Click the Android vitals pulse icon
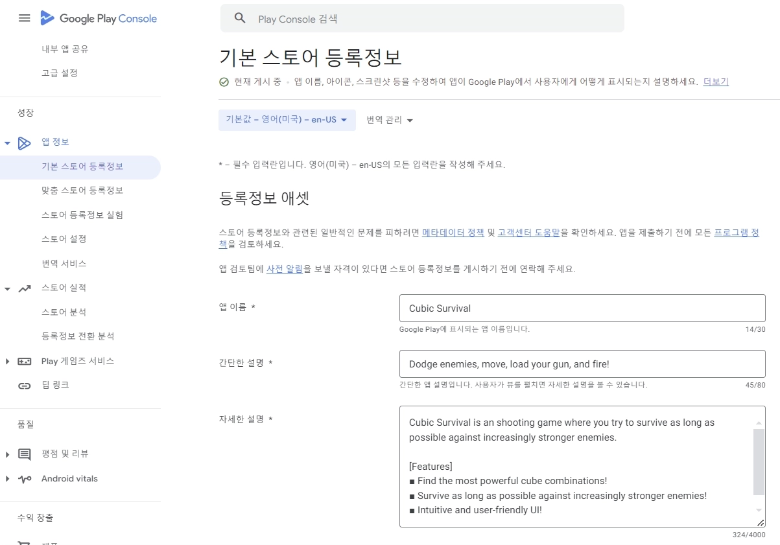780x545 pixels. 25,479
